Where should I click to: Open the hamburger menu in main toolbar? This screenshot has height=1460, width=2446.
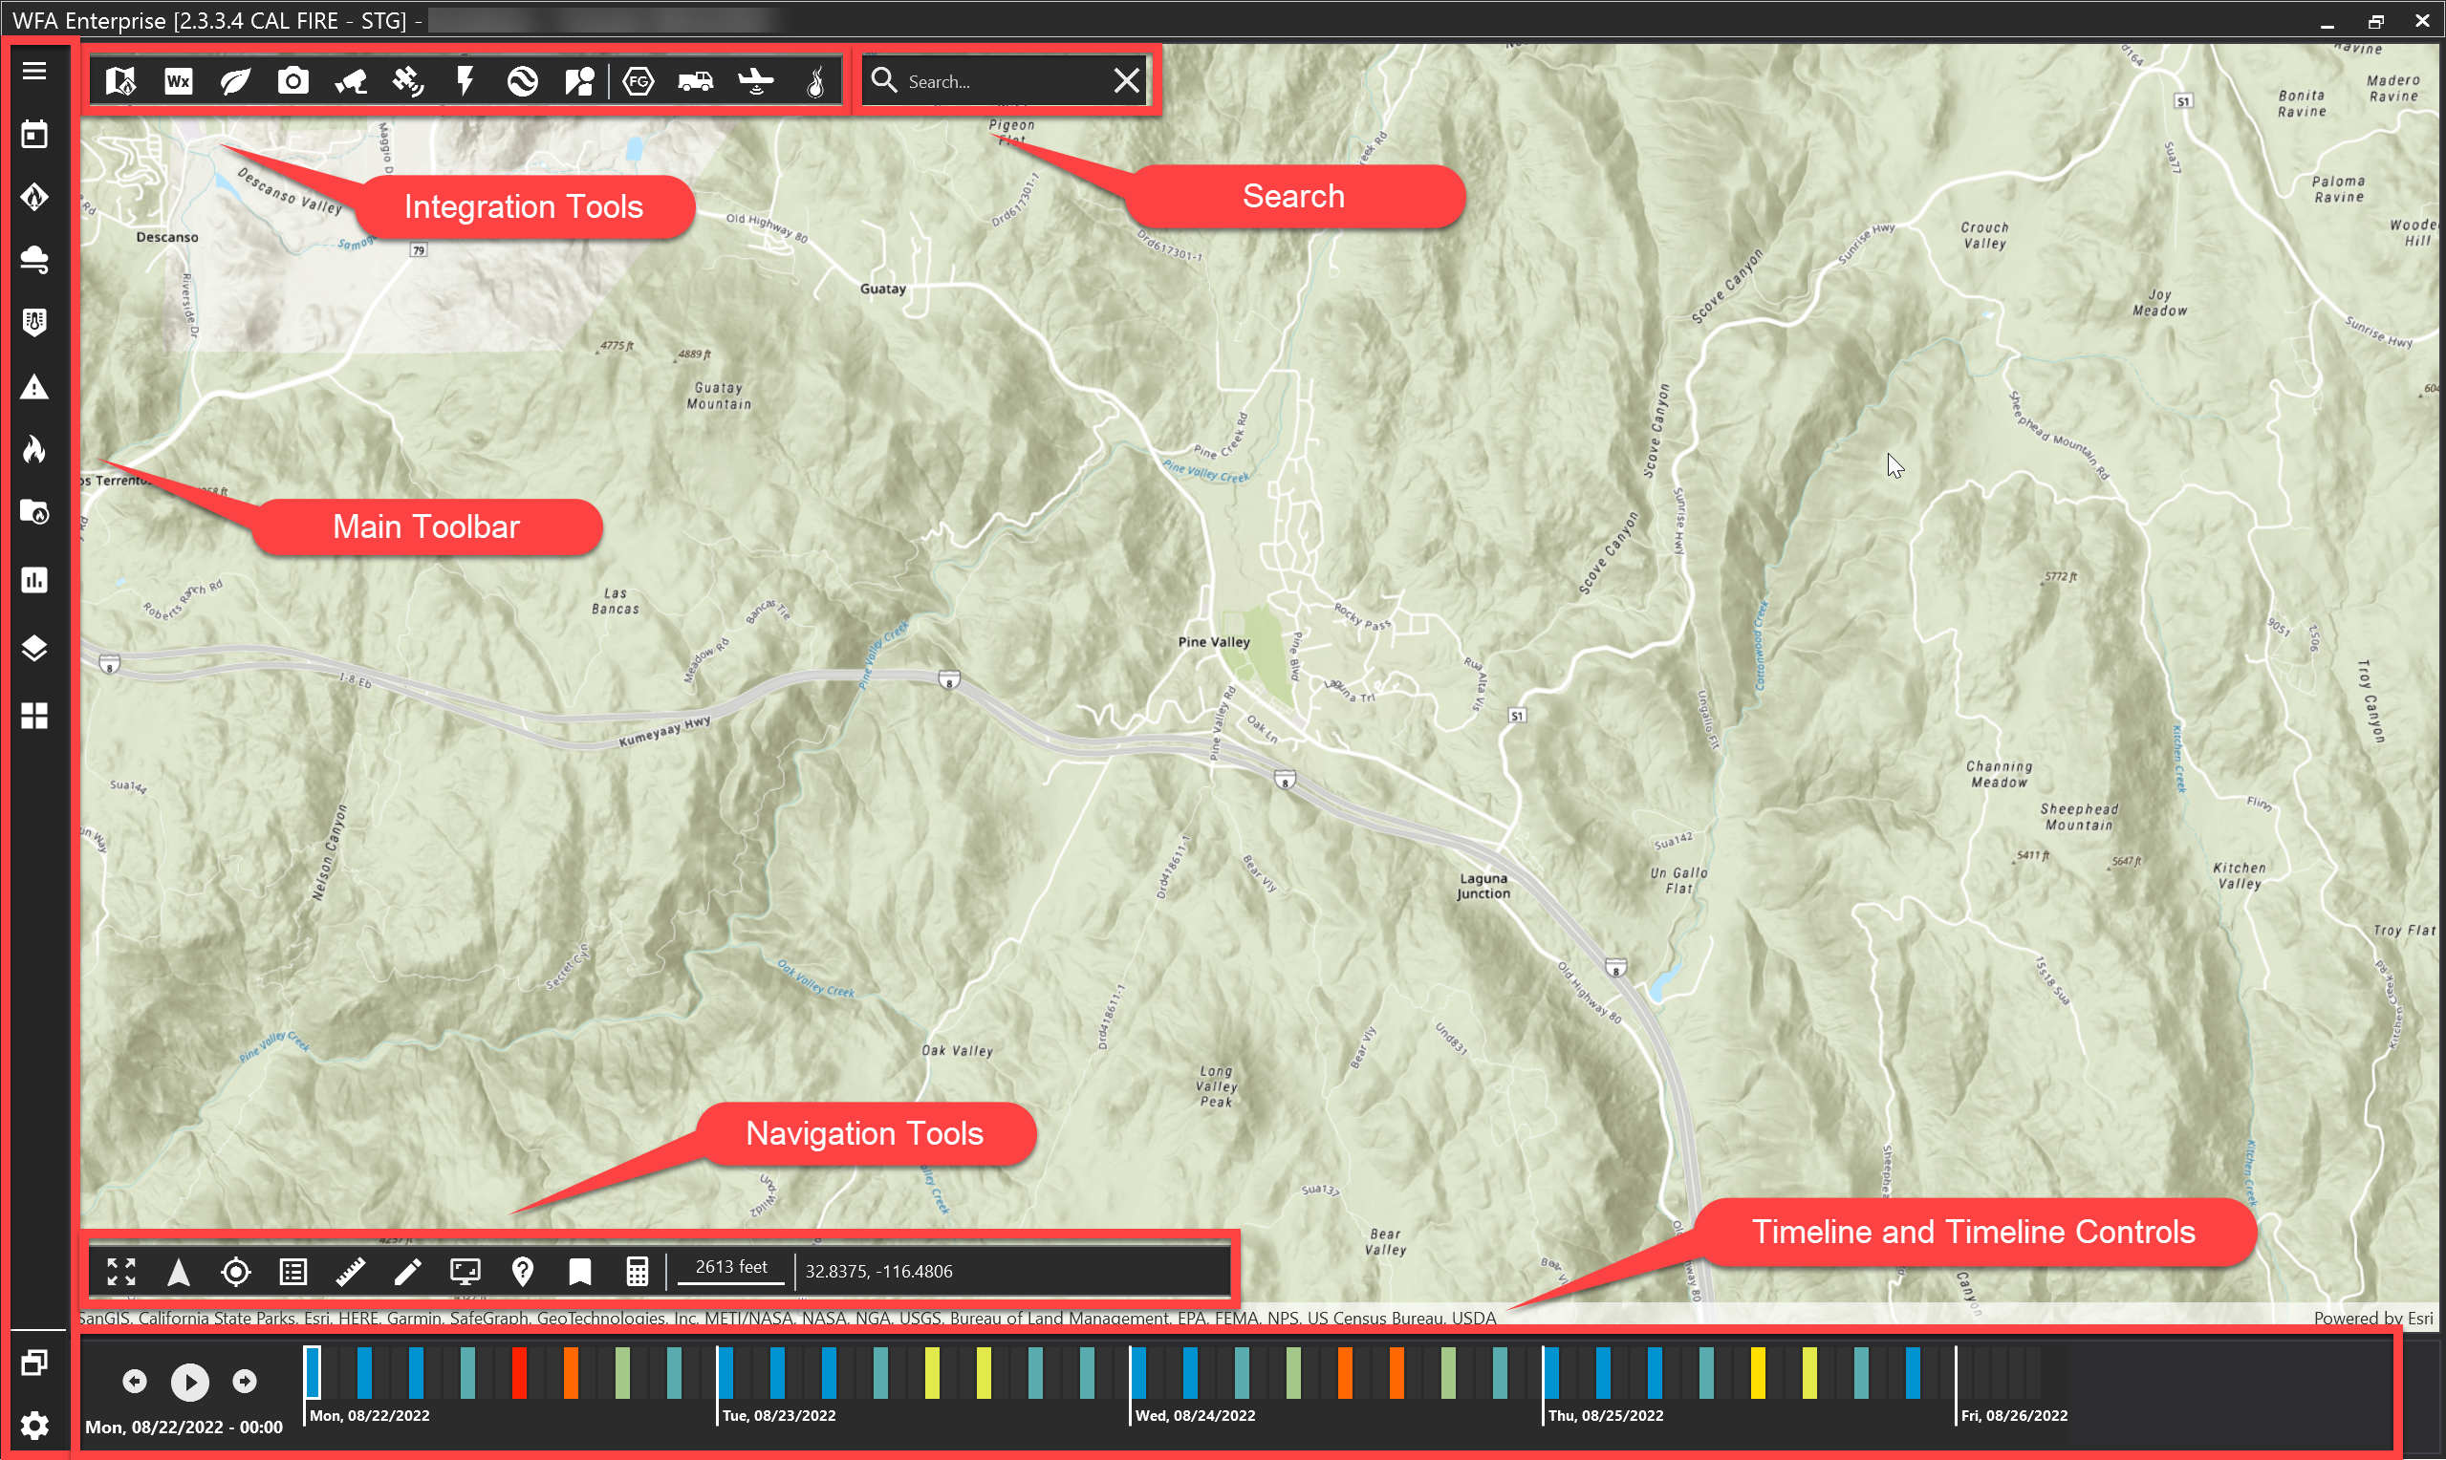click(34, 71)
